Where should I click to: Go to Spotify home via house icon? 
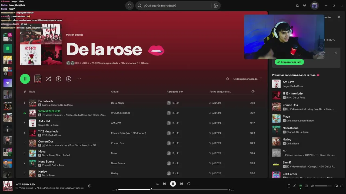pyautogui.click(x=129, y=6)
